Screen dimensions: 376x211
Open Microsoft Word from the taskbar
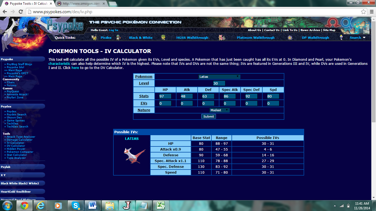(92, 206)
